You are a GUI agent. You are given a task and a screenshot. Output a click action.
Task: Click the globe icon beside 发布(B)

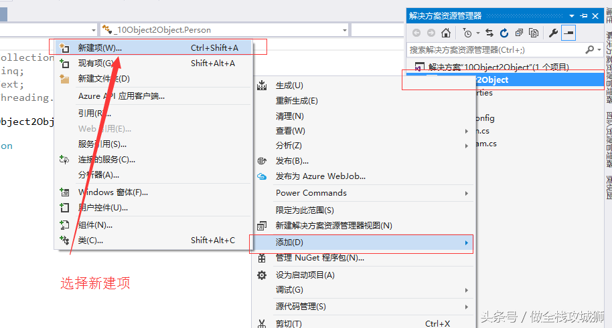coord(262,161)
